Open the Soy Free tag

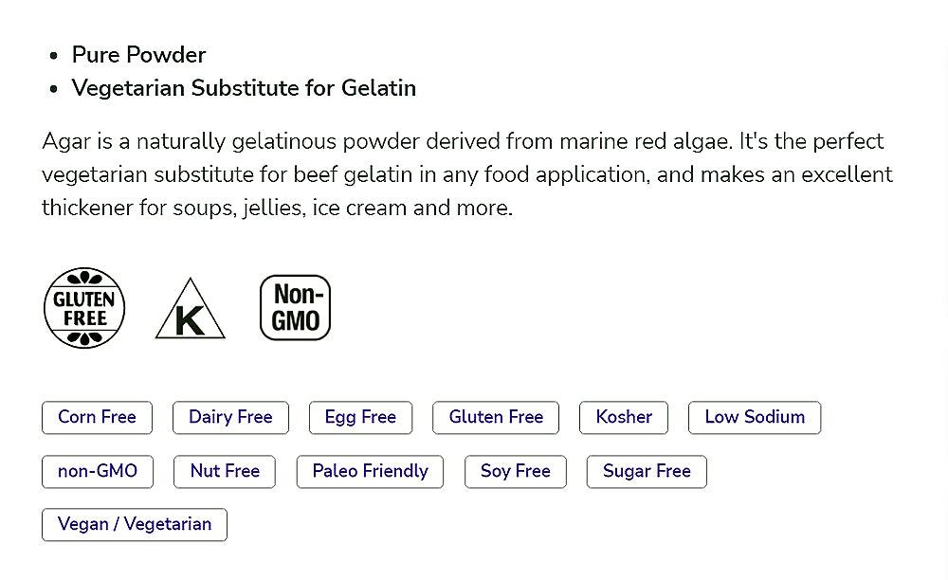pos(516,471)
